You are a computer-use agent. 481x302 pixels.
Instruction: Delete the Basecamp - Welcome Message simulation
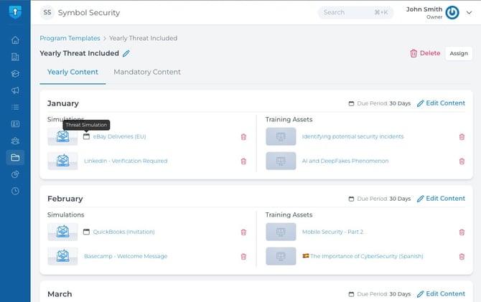pyautogui.click(x=243, y=256)
